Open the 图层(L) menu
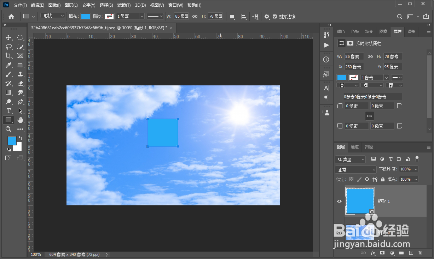434x259 pixels. [x=71, y=5]
